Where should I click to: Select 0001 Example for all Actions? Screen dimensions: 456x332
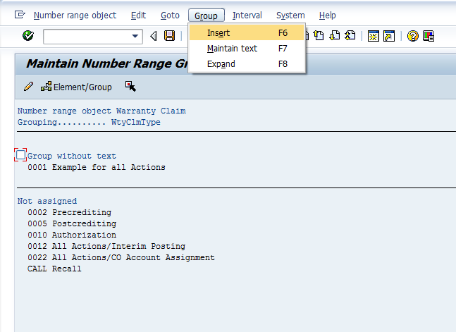tap(97, 167)
